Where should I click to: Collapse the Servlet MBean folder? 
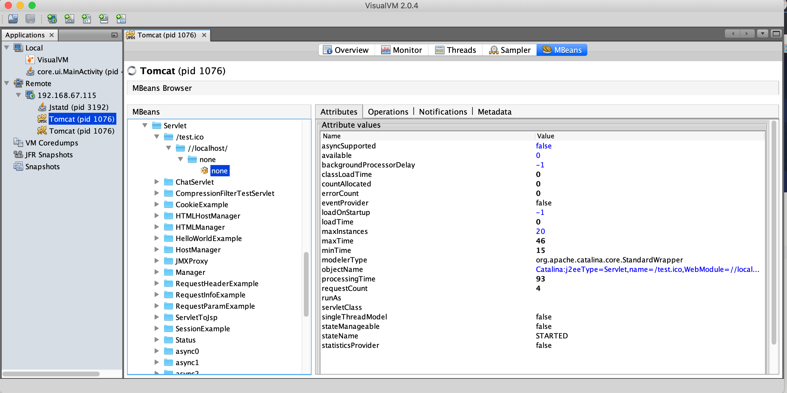[x=145, y=125]
